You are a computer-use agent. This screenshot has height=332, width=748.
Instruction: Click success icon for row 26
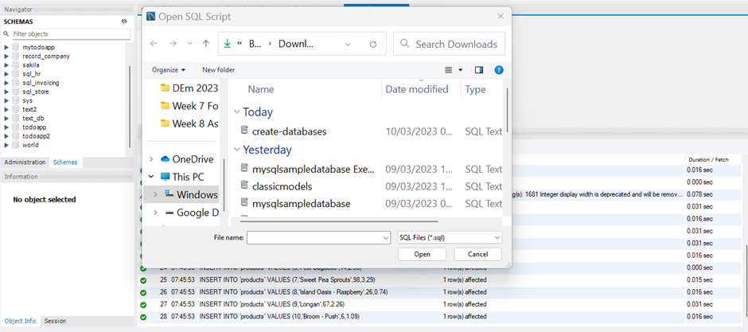tap(143, 292)
